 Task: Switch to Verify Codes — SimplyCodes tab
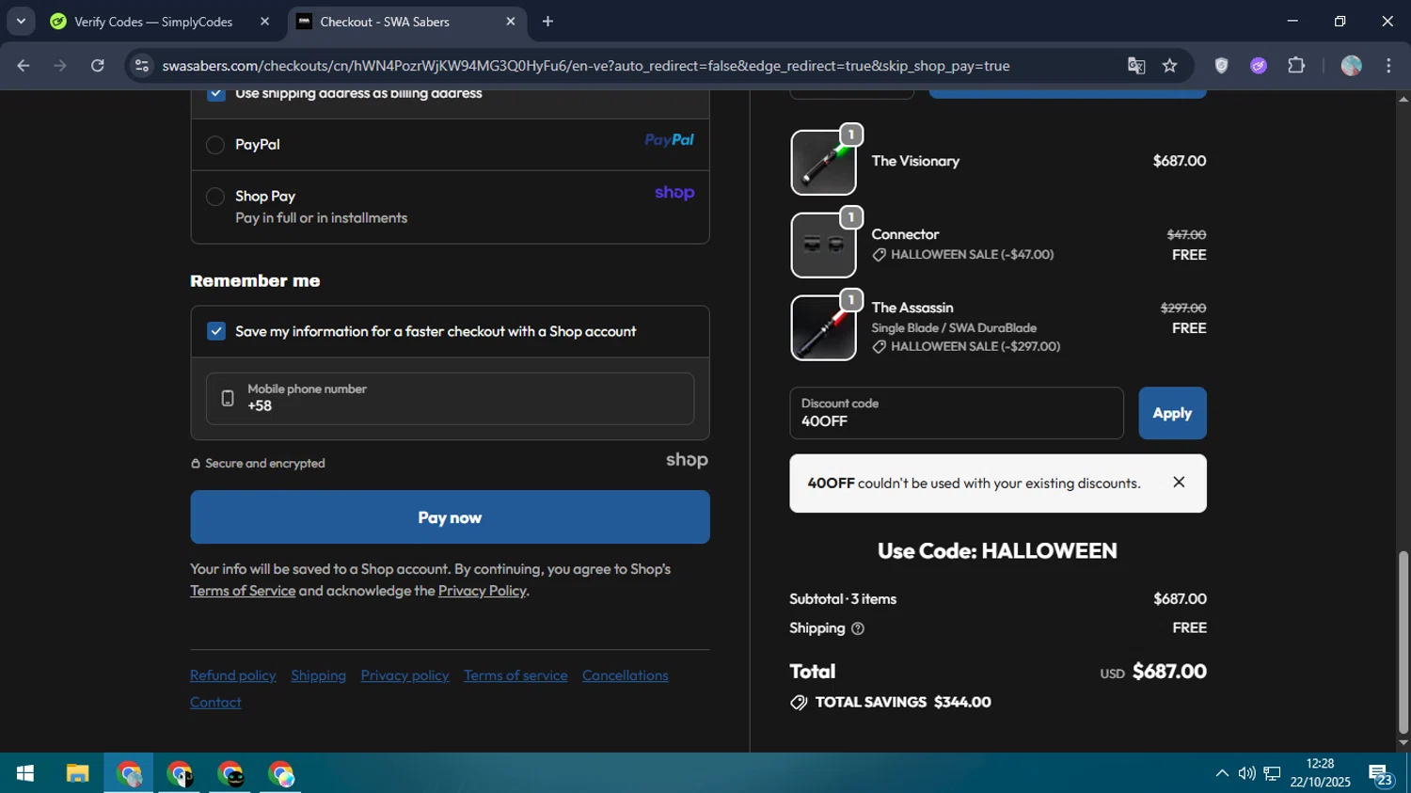[x=153, y=22]
